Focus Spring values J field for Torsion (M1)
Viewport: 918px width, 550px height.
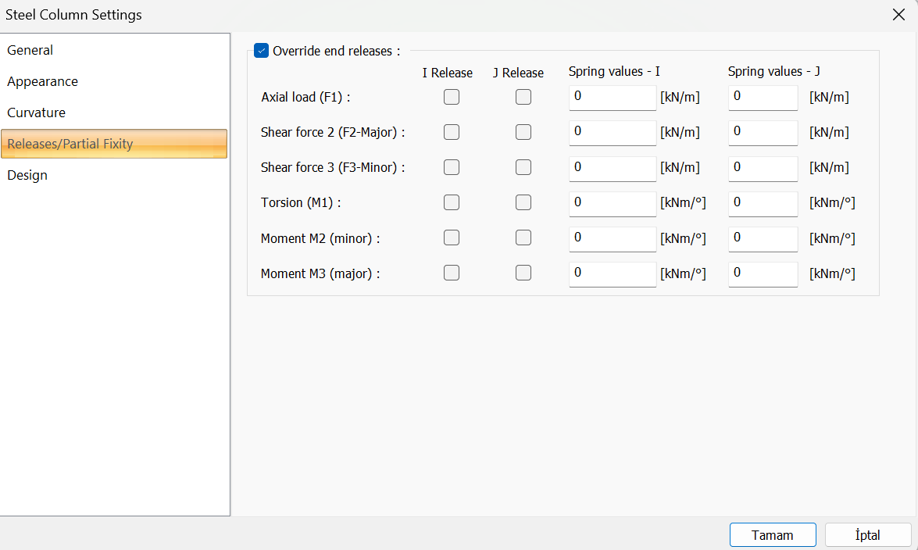point(763,203)
